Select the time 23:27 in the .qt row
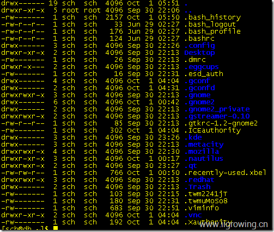 (169, 166)
